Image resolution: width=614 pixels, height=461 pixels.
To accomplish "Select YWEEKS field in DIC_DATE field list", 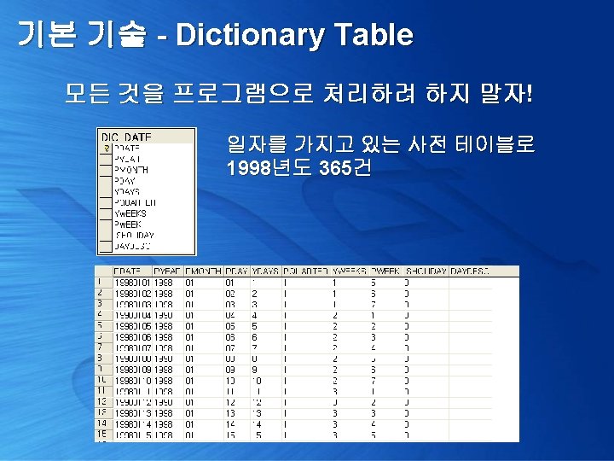I will [130, 213].
